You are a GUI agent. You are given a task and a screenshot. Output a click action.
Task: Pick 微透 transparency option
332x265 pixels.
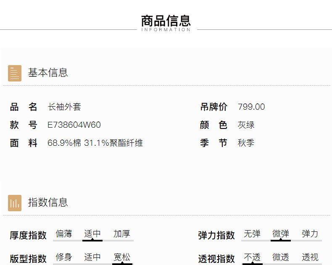point(281,257)
